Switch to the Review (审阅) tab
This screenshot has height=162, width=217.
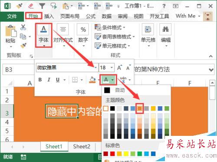[123, 16]
